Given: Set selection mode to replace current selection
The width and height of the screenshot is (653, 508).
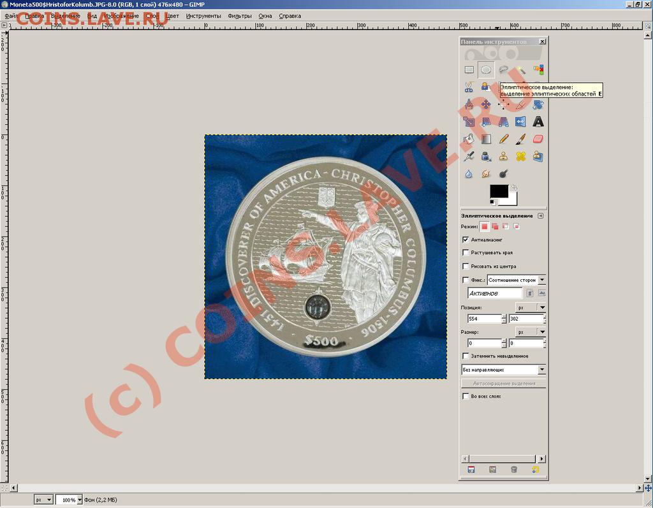Looking at the screenshot, I should [x=485, y=226].
